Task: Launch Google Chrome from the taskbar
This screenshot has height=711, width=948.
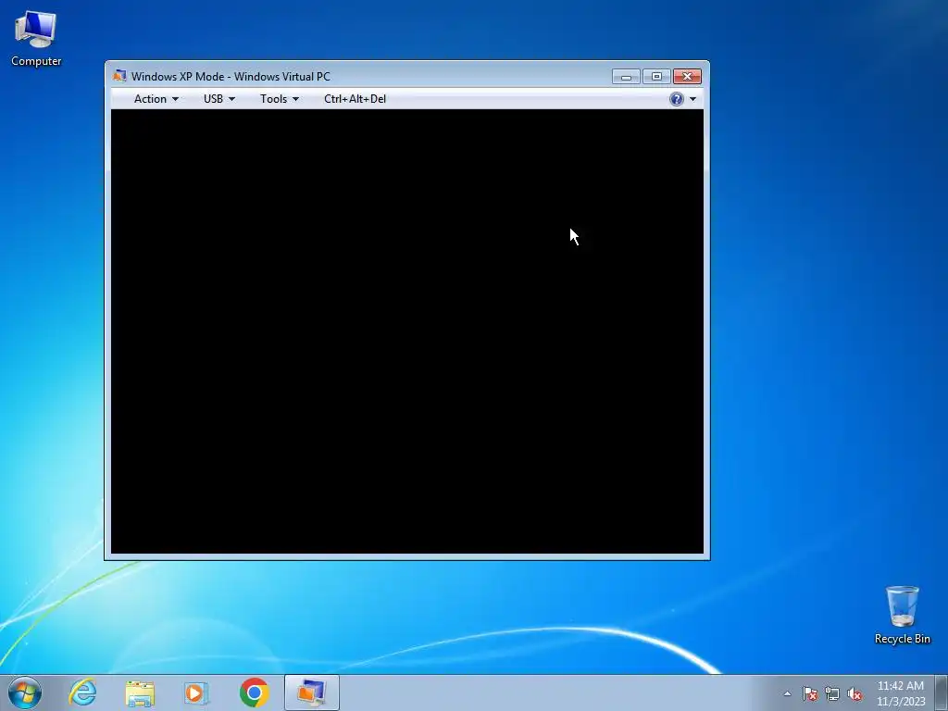Action: pos(254,692)
